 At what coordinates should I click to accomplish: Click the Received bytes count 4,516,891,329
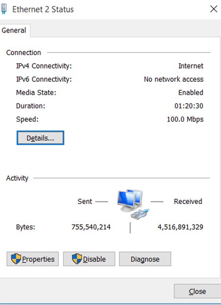click(x=180, y=227)
